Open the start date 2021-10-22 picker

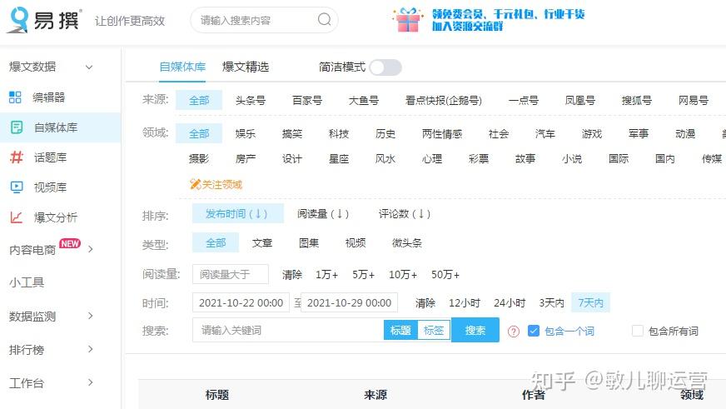pyautogui.click(x=241, y=303)
